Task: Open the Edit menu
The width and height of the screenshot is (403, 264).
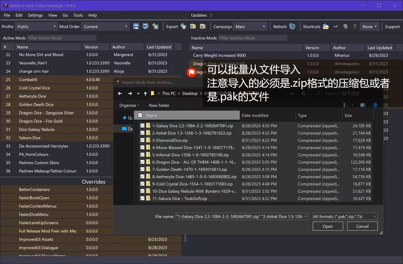Action: click(19, 15)
